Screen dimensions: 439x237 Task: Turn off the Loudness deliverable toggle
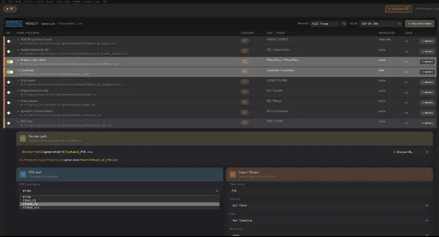click(10, 72)
